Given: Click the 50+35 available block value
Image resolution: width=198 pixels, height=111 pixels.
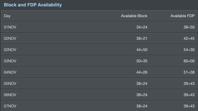Looking at the screenshot, I should click(142, 61).
